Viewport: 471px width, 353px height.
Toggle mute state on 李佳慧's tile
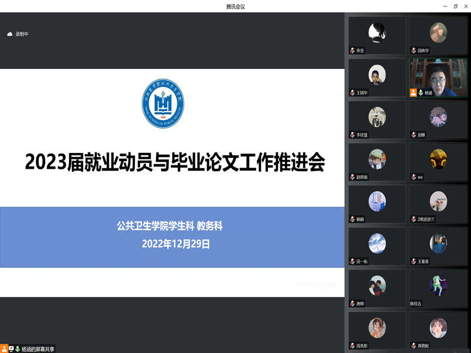pos(353,135)
